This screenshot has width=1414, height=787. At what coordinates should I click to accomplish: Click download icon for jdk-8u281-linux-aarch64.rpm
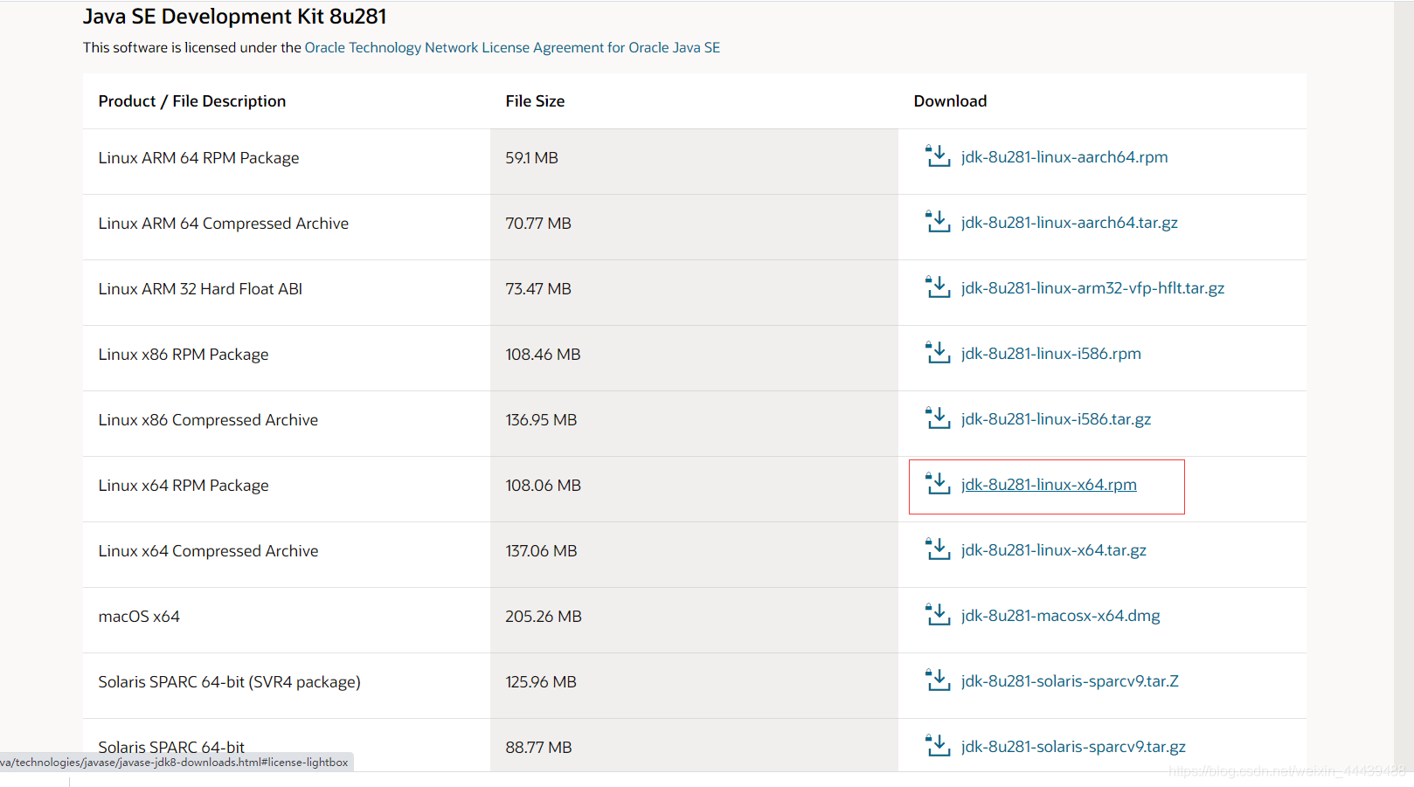coord(938,156)
